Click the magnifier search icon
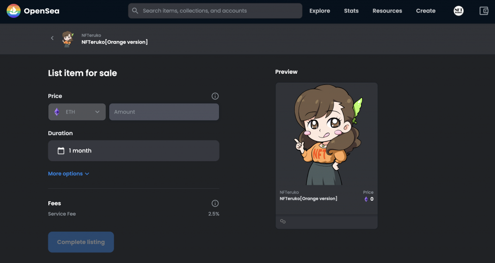 (x=135, y=11)
